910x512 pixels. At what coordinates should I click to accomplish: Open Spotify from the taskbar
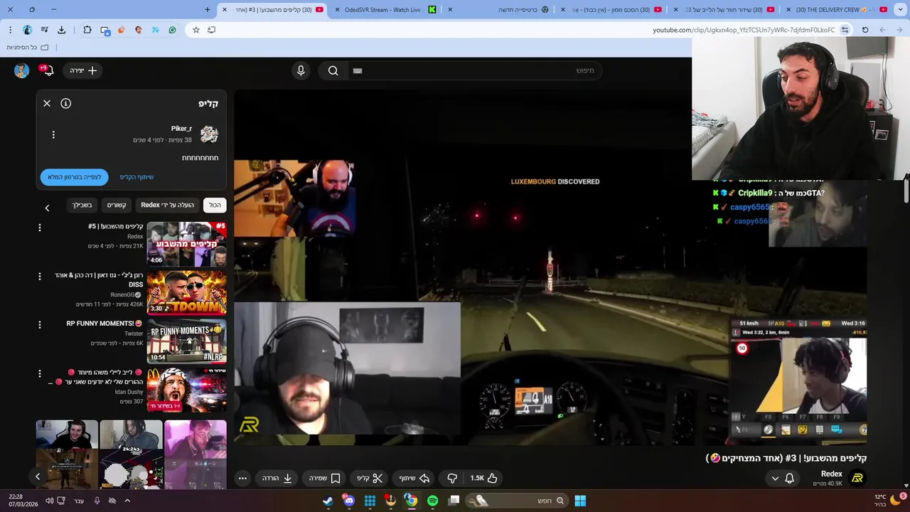[x=433, y=501]
